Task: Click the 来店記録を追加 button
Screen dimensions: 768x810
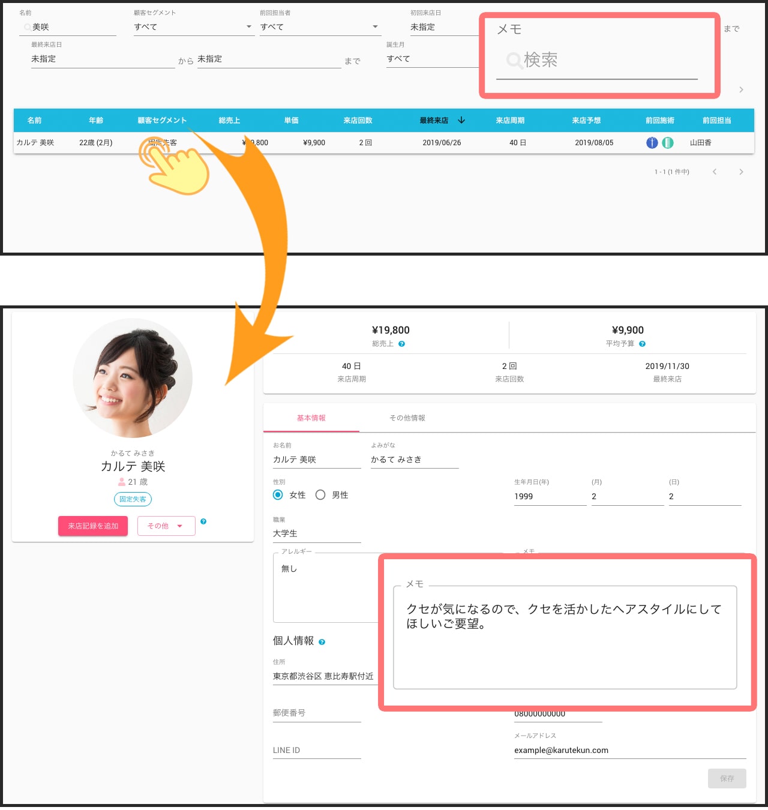Action: pyautogui.click(x=93, y=526)
